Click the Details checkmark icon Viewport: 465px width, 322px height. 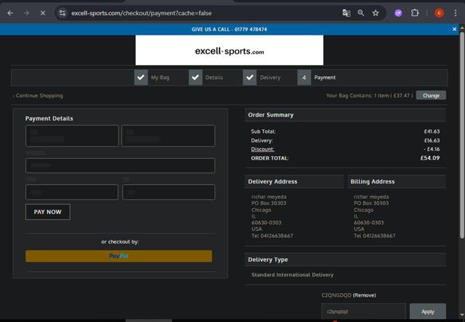pyautogui.click(x=195, y=78)
